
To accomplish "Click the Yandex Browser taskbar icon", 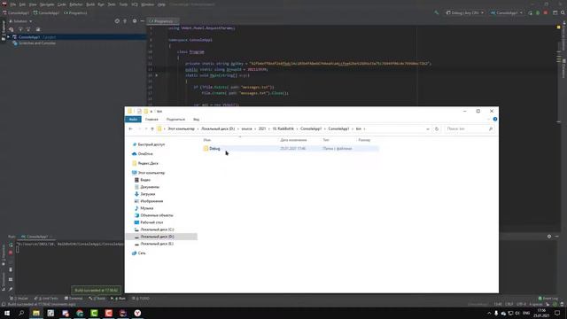I will click(x=137, y=313).
